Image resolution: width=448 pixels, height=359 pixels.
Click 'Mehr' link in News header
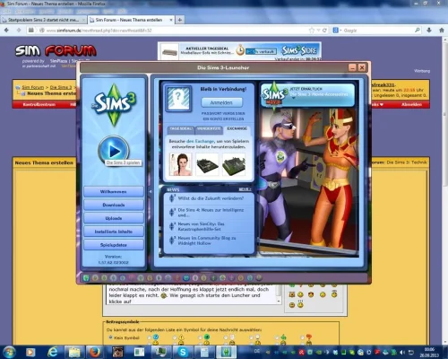coord(245,189)
